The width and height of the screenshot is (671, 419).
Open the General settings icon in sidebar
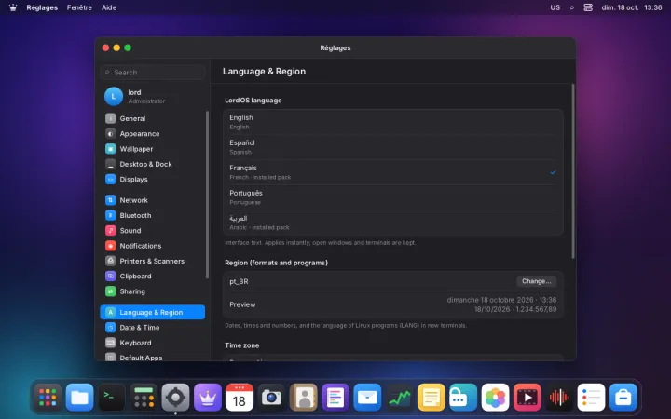click(110, 118)
